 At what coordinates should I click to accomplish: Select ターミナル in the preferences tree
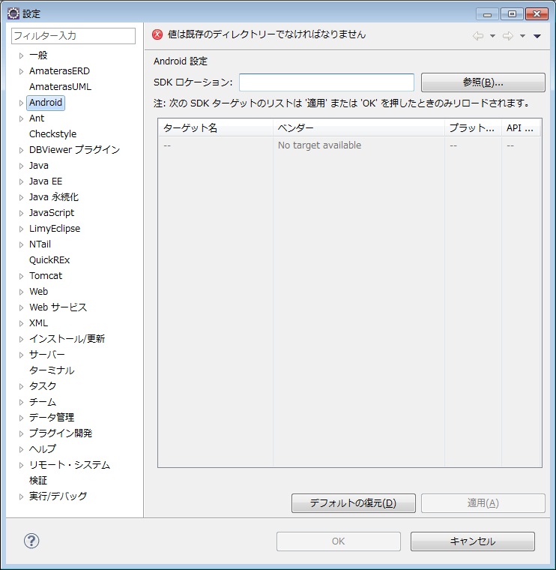(x=52, y=370)
